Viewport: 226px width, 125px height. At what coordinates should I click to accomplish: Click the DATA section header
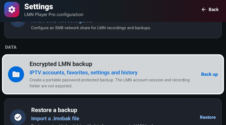[11, 47]
